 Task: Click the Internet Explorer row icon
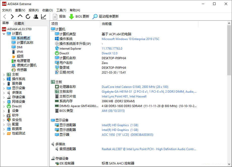click(x=57, y=49)
